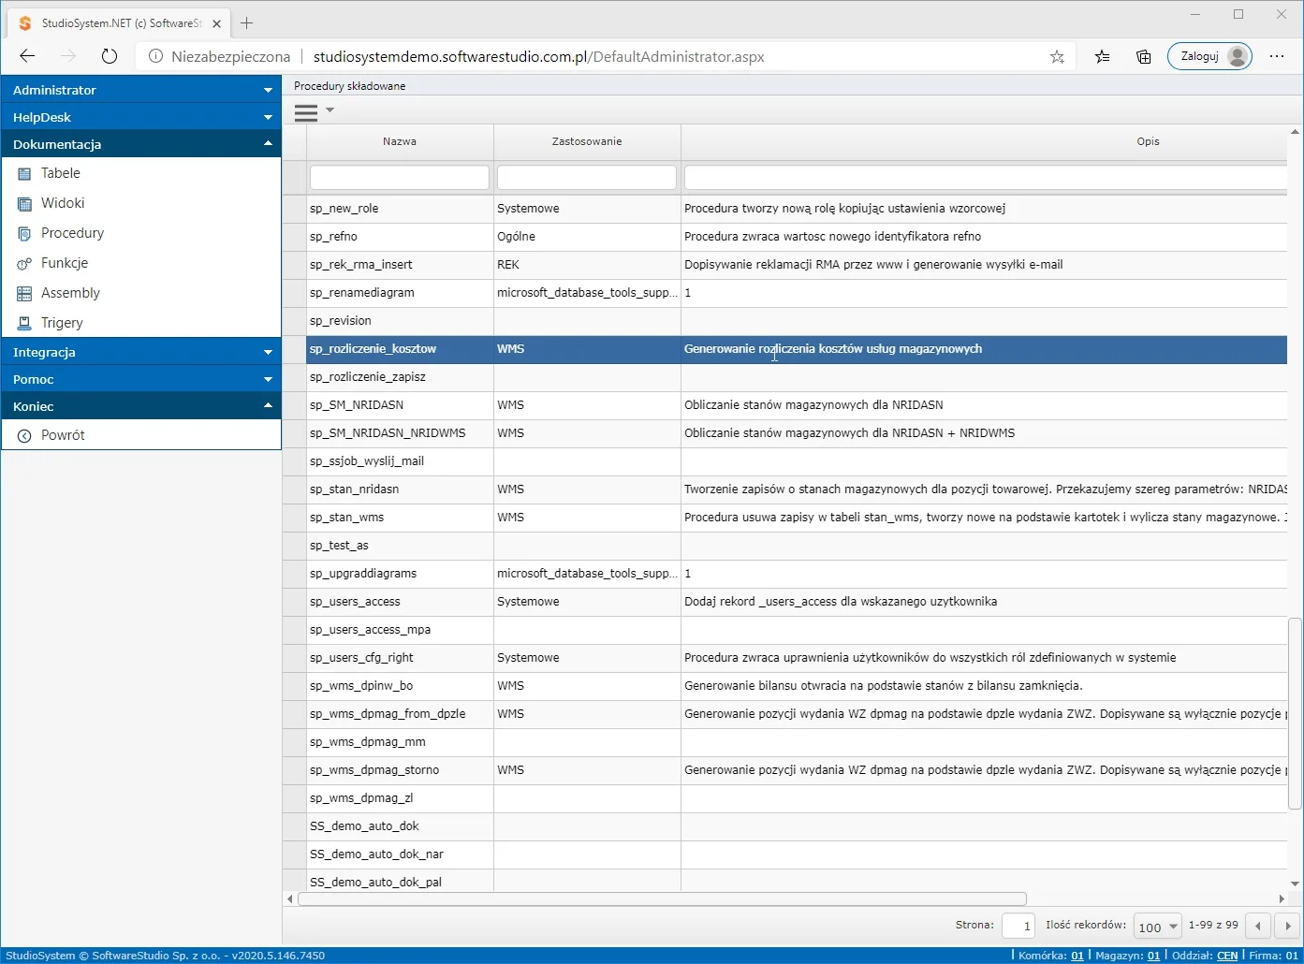Expand the Integracja menu section
The width and height of the screenshot is (1304, 964).
(141, 352)
